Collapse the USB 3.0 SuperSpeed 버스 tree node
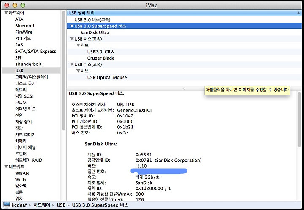The height and width of the screenshot is (210, 304). pos(72,26)
